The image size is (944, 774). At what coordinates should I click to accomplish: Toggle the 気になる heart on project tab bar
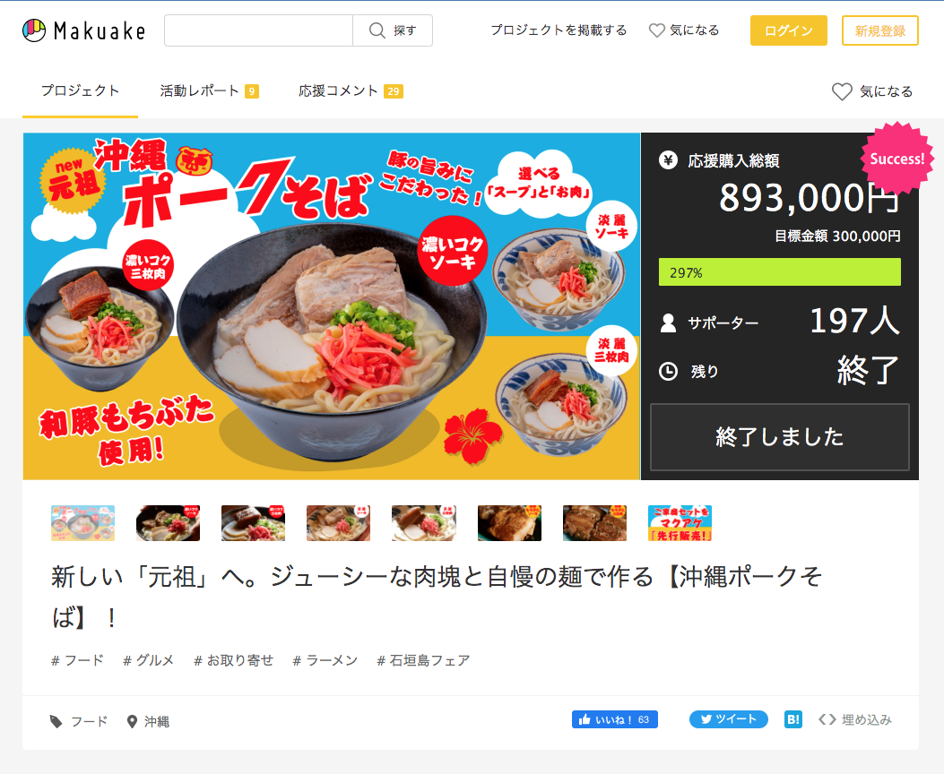coord(871,91)
